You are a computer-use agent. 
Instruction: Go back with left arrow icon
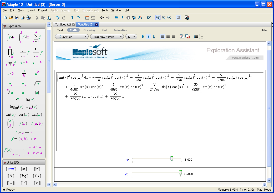point(102,17)
